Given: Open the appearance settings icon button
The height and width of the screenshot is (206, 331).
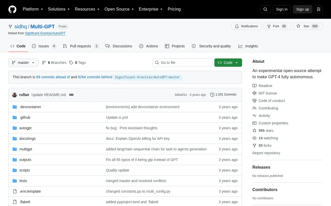Looking at the screenshot, I should pos(319,9).
